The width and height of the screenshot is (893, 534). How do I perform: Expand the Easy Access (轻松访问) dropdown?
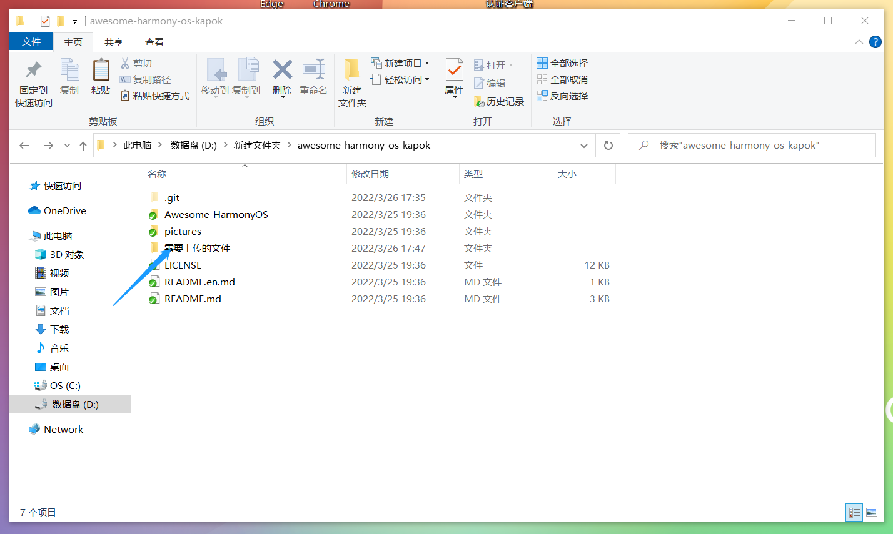pyautogui.click(x=427, y=79)
